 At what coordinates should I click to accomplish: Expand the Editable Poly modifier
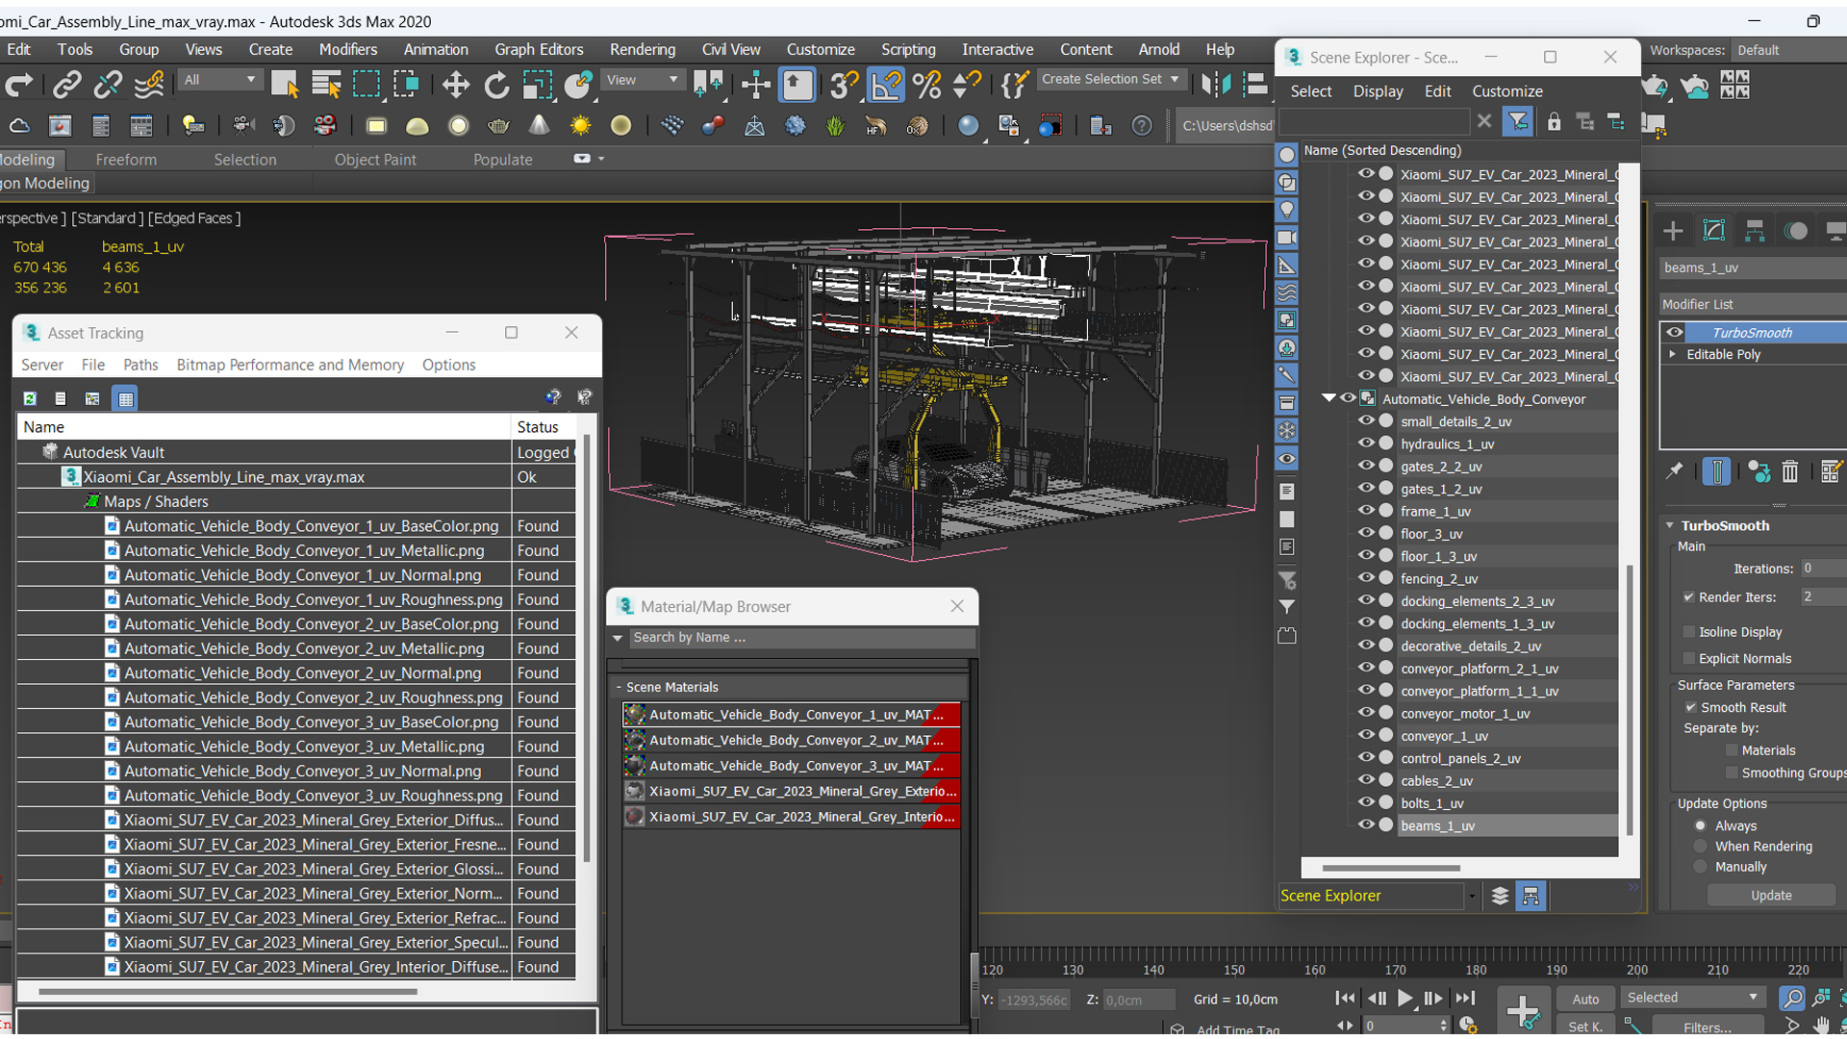[x=1673, y=354]
